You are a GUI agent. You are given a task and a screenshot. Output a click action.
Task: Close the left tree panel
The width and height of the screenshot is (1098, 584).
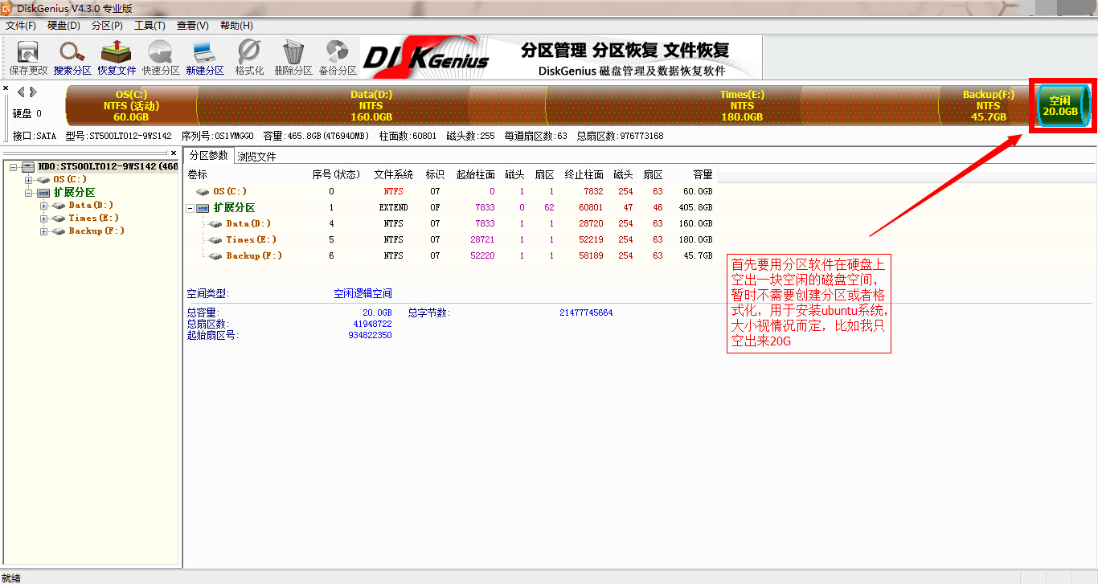[174, 153]
